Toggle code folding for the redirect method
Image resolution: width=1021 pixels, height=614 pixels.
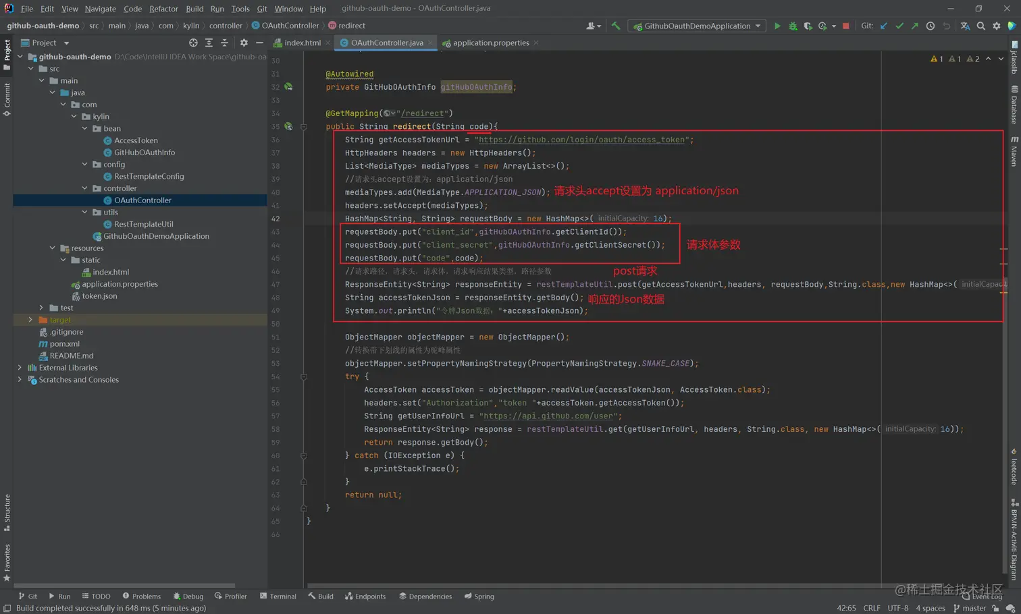point(303,127)
